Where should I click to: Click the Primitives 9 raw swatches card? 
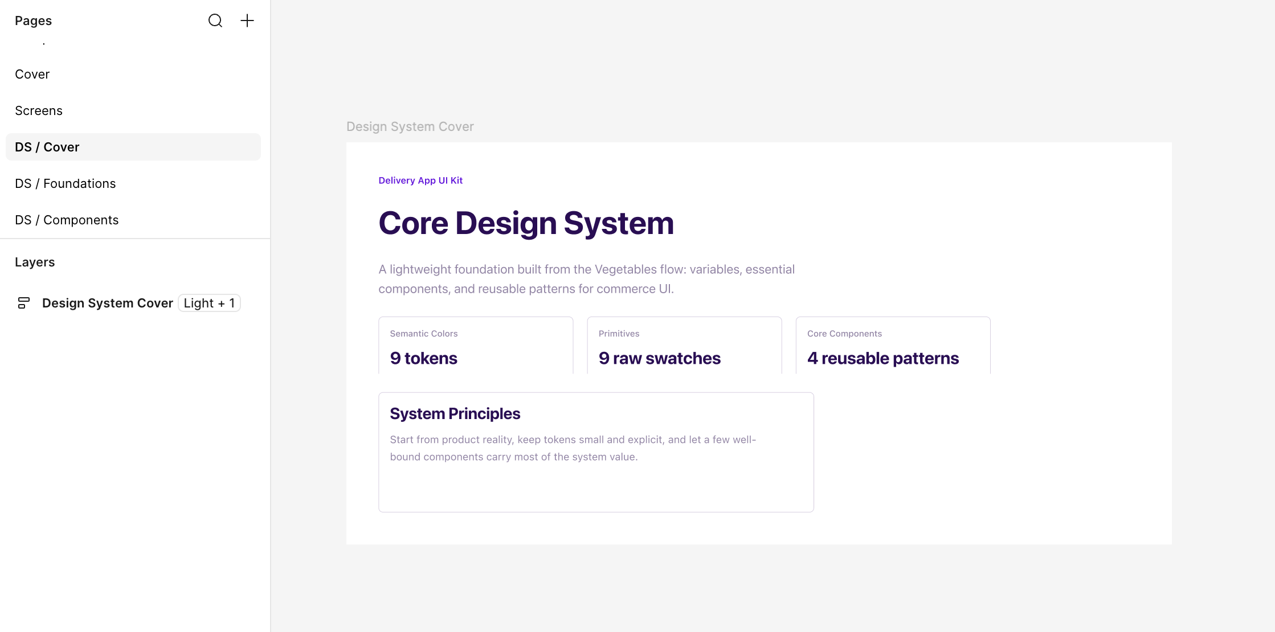click(x=684, y=345)
